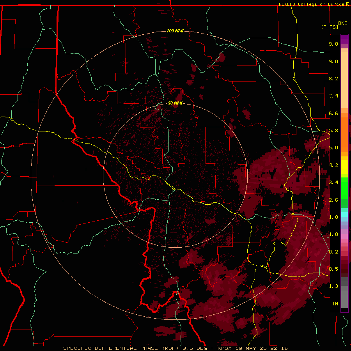Click the TH legend label
The height and width of the screenshot is (351, 351).
tap(335, 304)
